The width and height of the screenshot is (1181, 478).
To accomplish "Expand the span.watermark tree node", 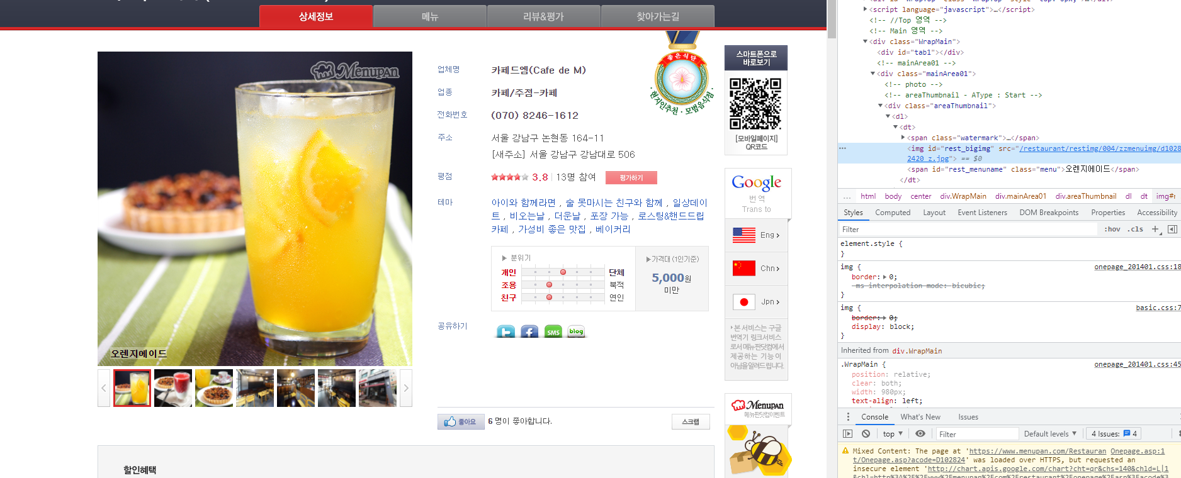I will [903, 138].
